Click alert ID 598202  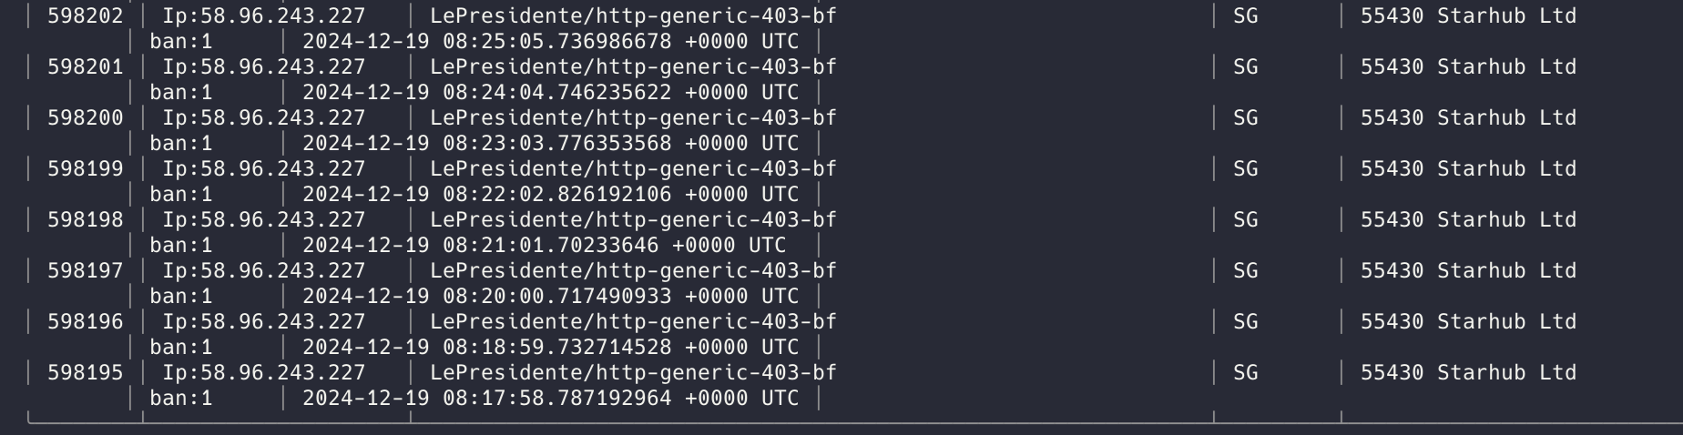(x=85, y=16)
